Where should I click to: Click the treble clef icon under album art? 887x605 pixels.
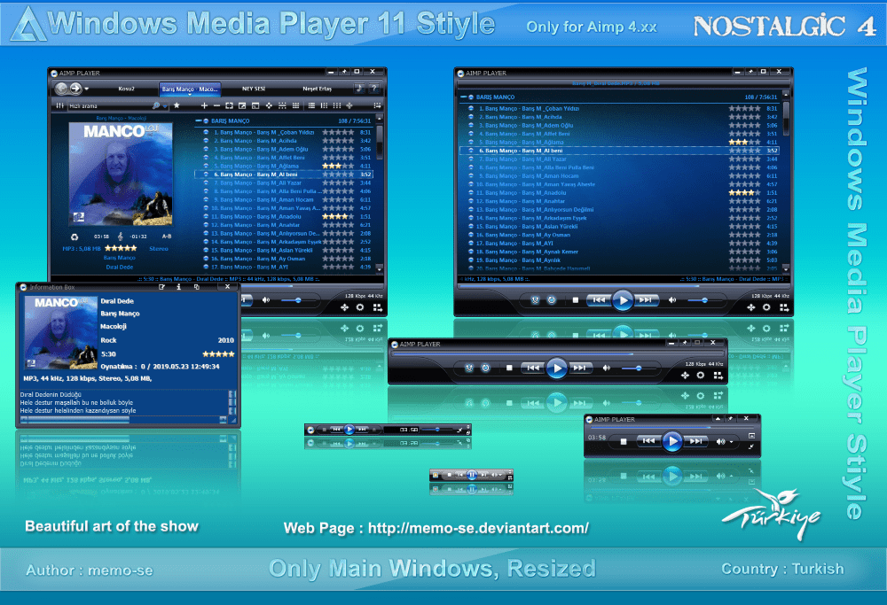(120, 237)
